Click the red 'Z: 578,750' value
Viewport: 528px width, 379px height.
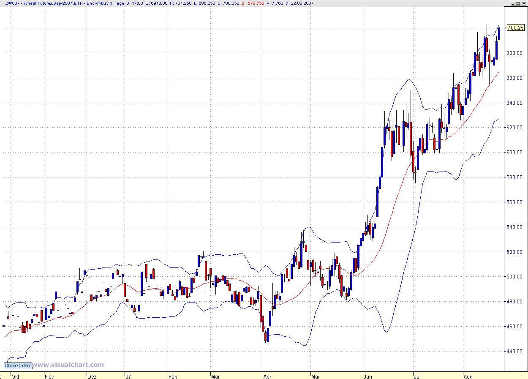(x=253, y=3)
